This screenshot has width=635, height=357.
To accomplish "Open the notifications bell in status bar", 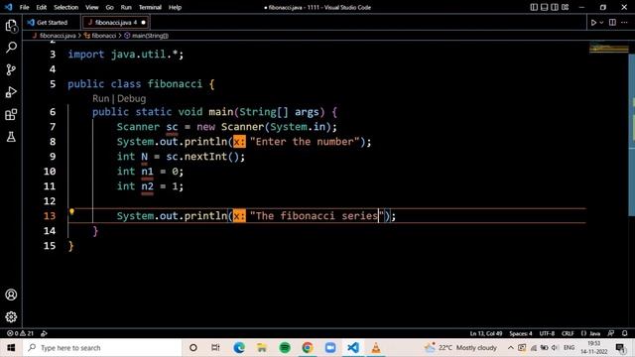I will point(625,333).
